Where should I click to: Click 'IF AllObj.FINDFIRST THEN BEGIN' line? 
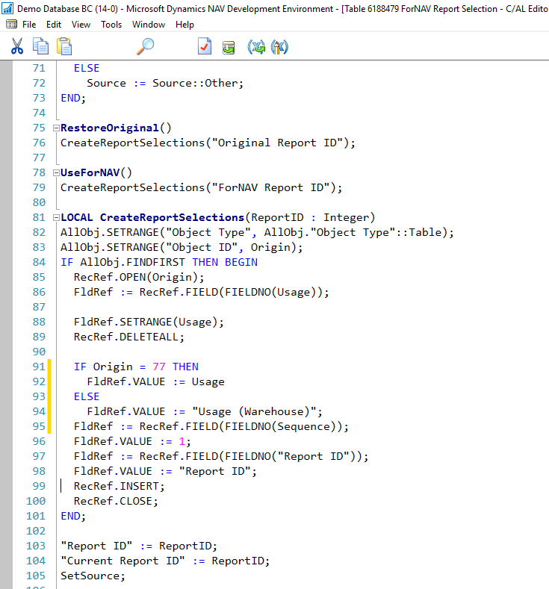159,262
